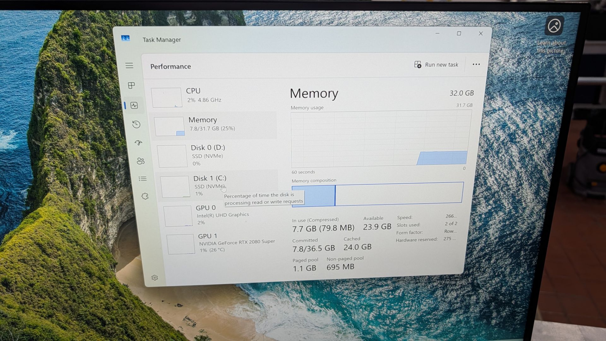Click the 'In use (Compressed)' 7.7 GB value
Screen dimensions: 606x341
(x=323, y=228)
